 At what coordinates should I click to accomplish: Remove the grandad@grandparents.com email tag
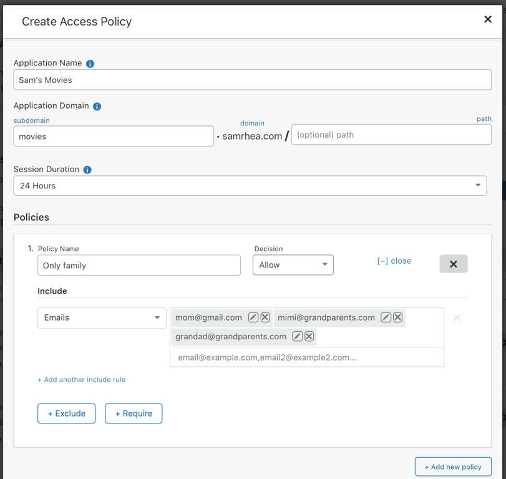[309, 336]
